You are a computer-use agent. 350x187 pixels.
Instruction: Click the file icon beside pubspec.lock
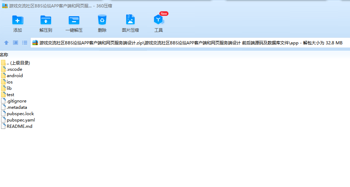tap(3, 114)
